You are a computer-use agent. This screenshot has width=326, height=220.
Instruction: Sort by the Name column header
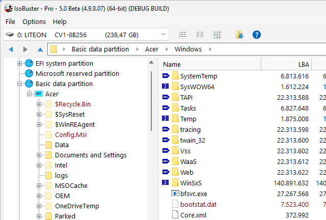210,65
